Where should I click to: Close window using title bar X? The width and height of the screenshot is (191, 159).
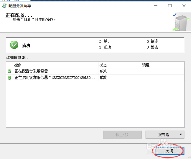pyautogui.click(x=184, y=6)
